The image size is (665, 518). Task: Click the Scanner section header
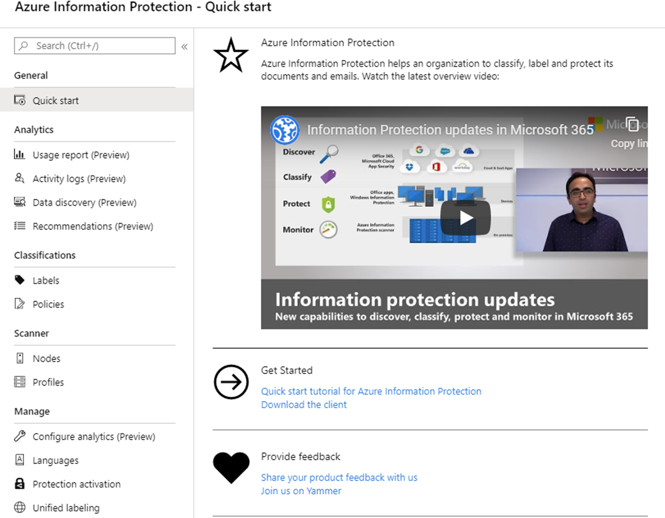(x=31, y=333)
